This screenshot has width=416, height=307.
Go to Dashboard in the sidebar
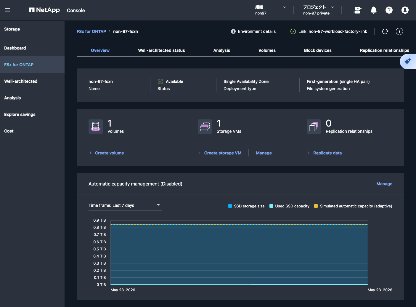coord(32,48)
